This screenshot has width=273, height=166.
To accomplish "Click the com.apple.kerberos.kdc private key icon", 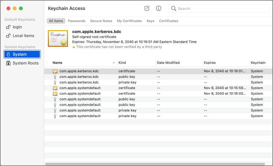I will point(55,83).
